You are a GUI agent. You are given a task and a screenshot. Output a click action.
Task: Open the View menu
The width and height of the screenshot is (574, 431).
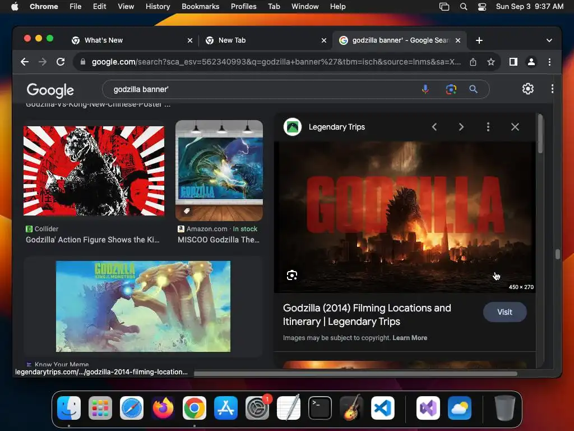(x=126, y=7)
